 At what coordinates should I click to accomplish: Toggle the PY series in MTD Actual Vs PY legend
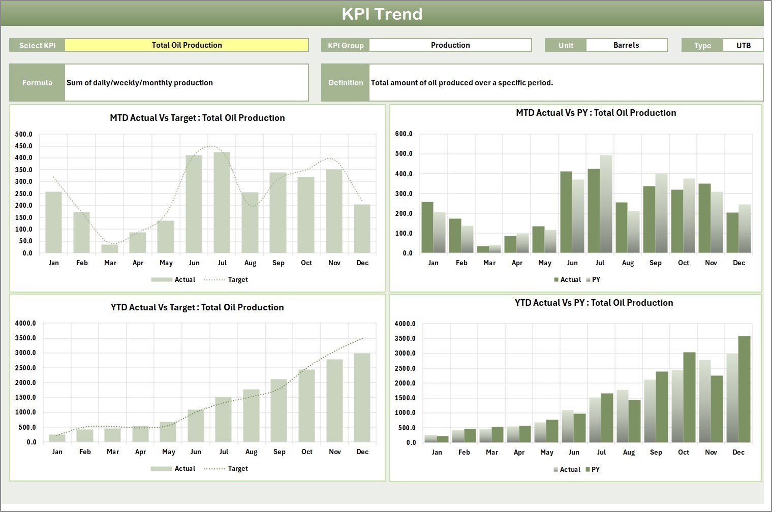click(595, 279)
